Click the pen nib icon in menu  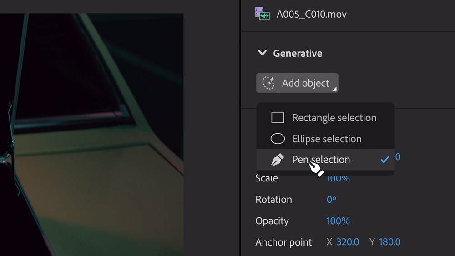(278, 160)
